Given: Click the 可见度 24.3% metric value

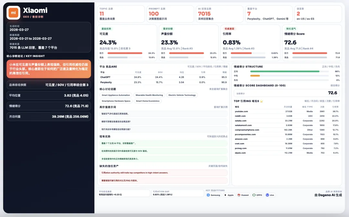Looking at the screenshot, I should (108, 42).
